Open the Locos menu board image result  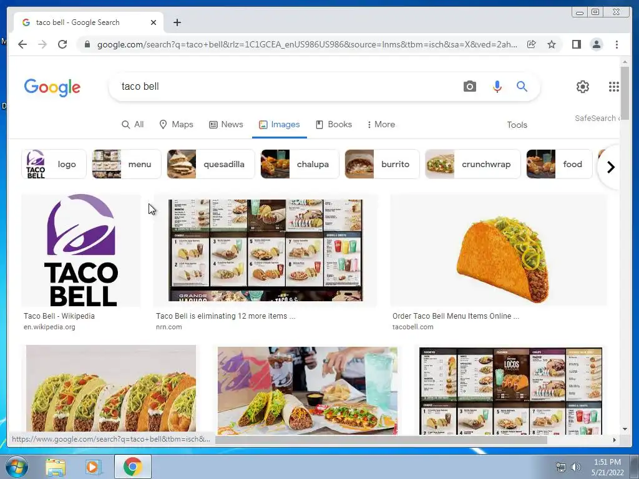click(510, 391)
